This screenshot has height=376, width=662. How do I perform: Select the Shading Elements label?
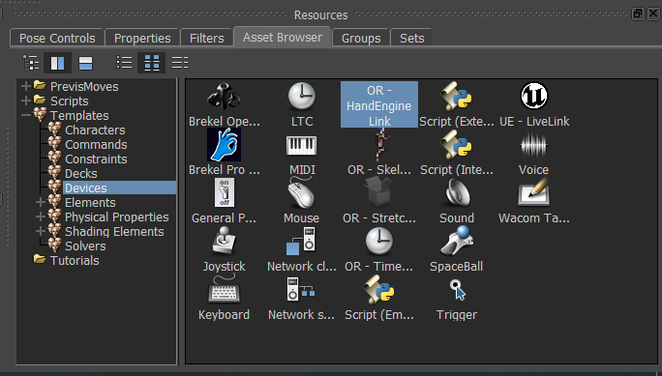(x=114, y=231)
